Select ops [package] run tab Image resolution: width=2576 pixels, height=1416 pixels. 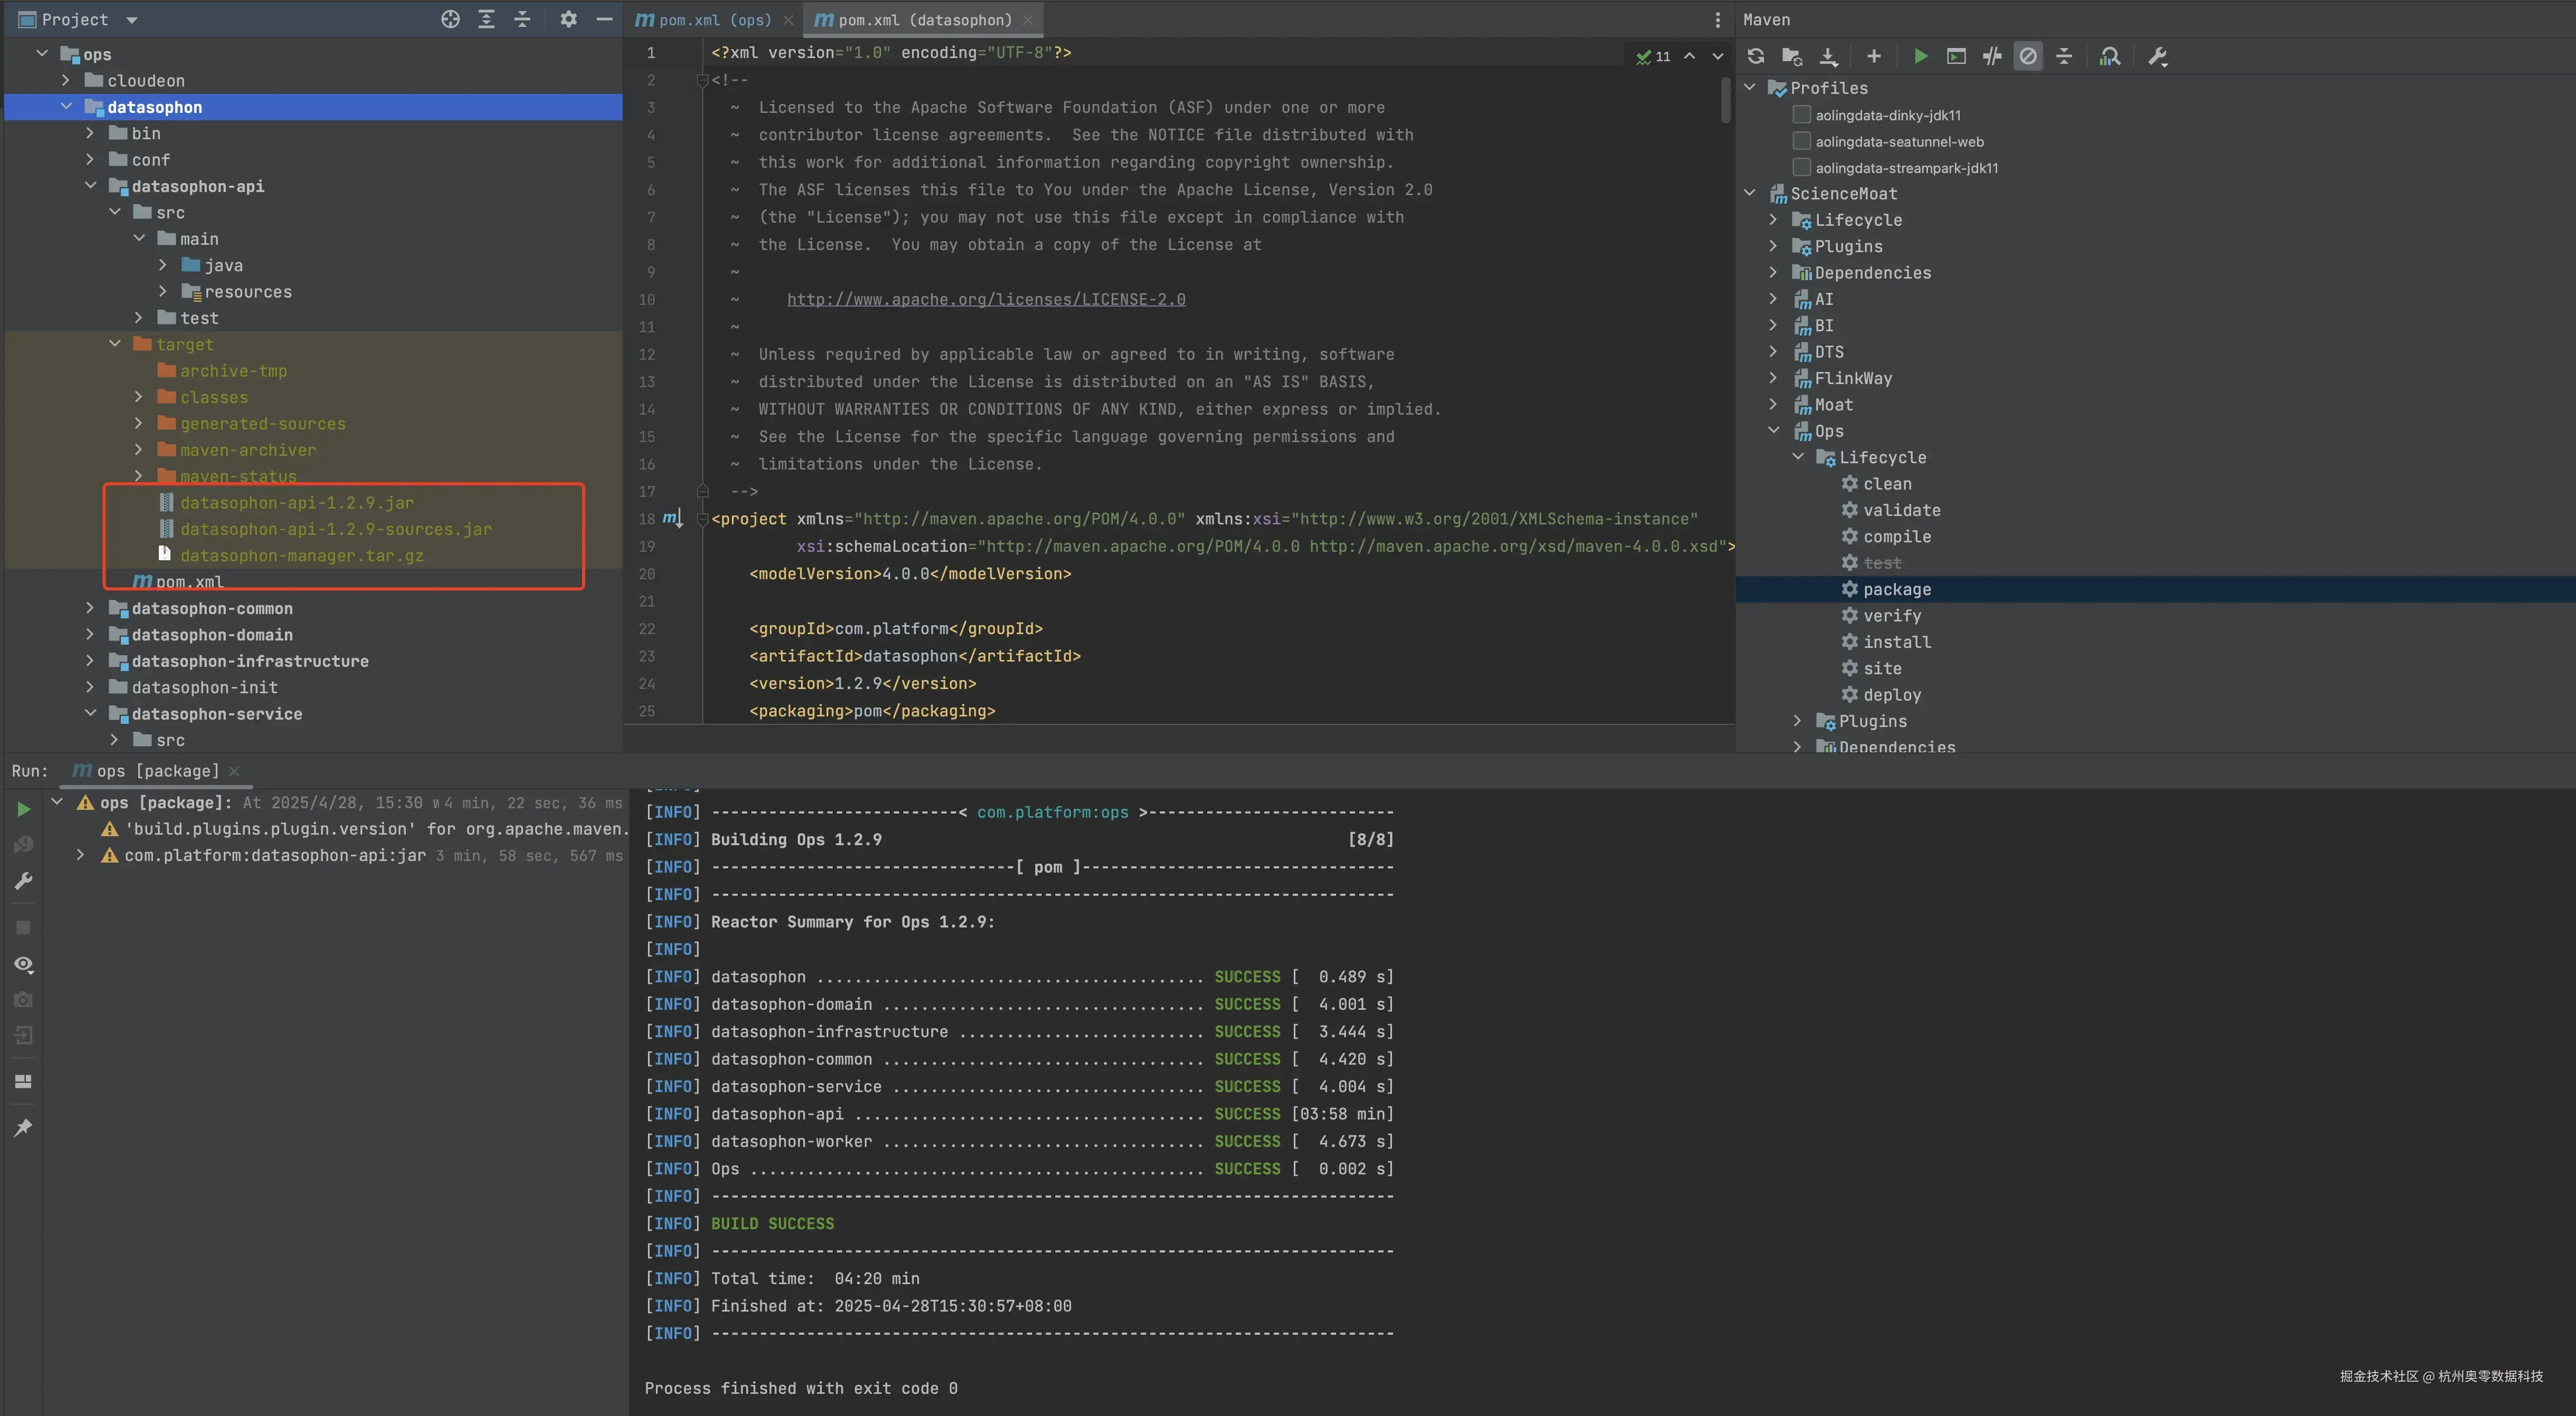pos(156,771)
